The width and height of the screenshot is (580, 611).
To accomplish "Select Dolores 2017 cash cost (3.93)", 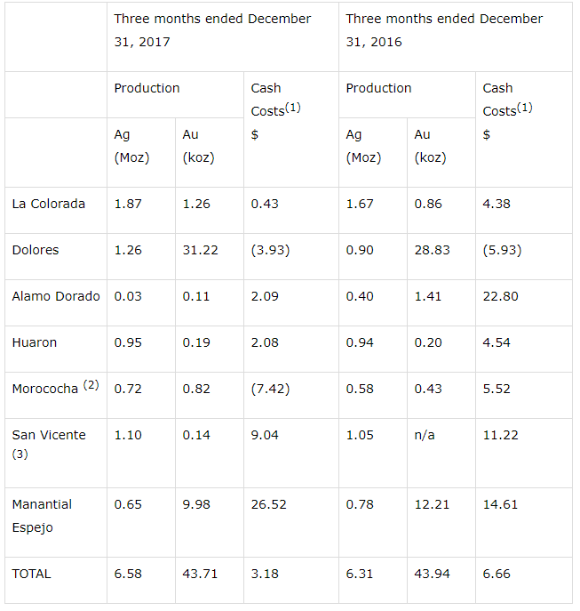I will 270,250.
